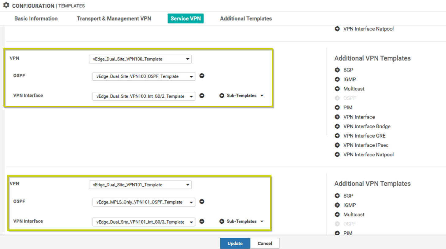Select the Service VPN tab
The height and width of the screenshot is (249, 446).
[186, 19]
